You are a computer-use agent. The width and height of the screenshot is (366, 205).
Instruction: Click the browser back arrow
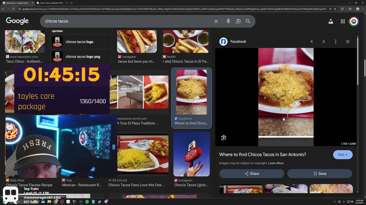[3, 9]
